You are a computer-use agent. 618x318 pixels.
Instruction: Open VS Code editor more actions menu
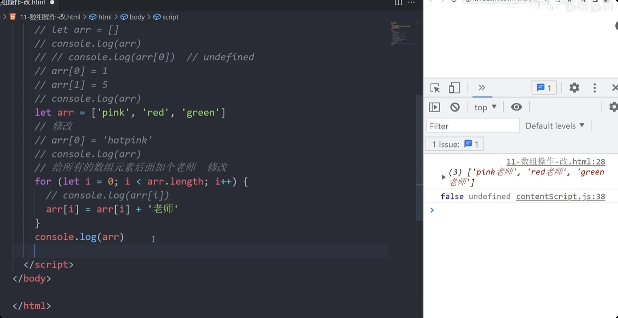tap(412, 2)
